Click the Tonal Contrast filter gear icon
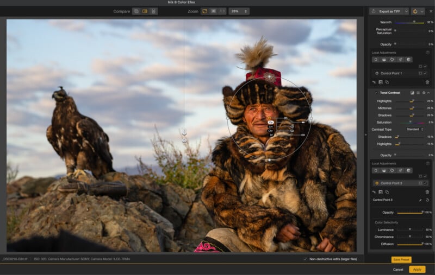Screen dimensions: 435x275 424,93
